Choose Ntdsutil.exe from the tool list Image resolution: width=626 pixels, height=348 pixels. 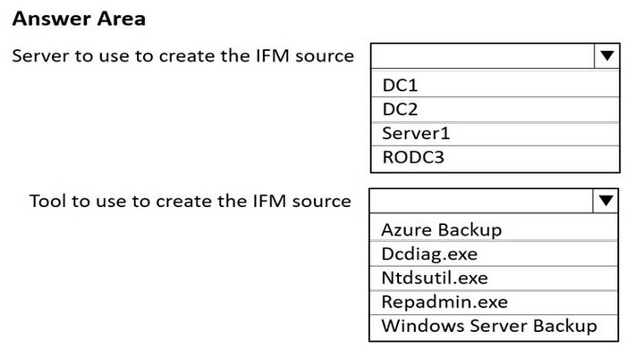click(494, 278)
